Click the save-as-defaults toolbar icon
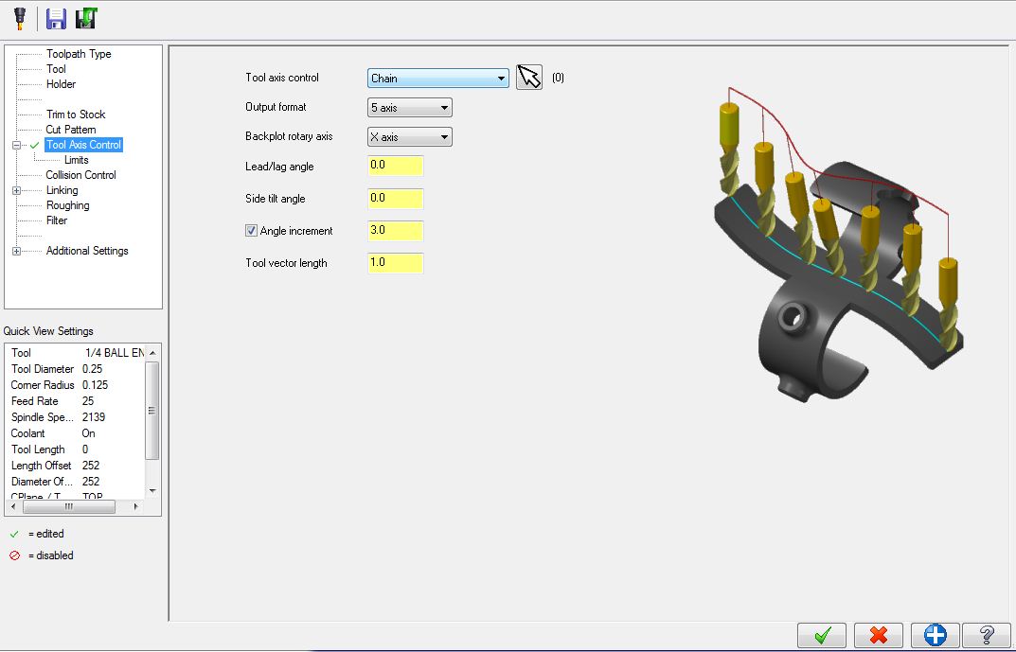The height and width of the screenshot is (652, 1016). point(86,17)
